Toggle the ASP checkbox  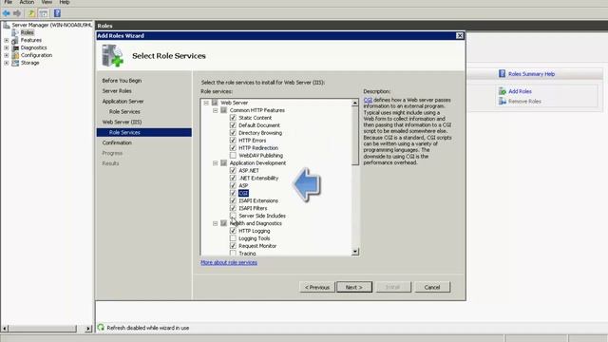tap(233, 185)
